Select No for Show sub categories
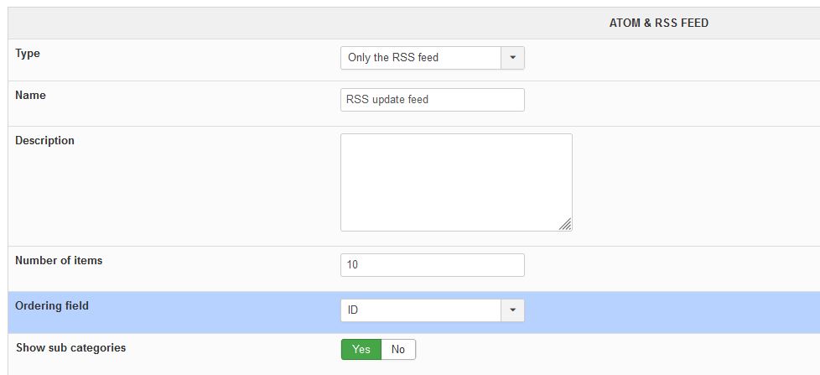Screen dimensions: 820x375 (x=398, y=349)
